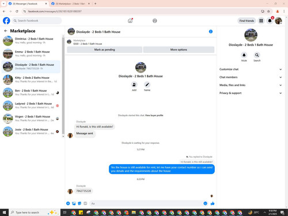Viewport: 288px width, 216px height.
Task: Open the tab search dropdown in Chrome
Action: (3, 3)
